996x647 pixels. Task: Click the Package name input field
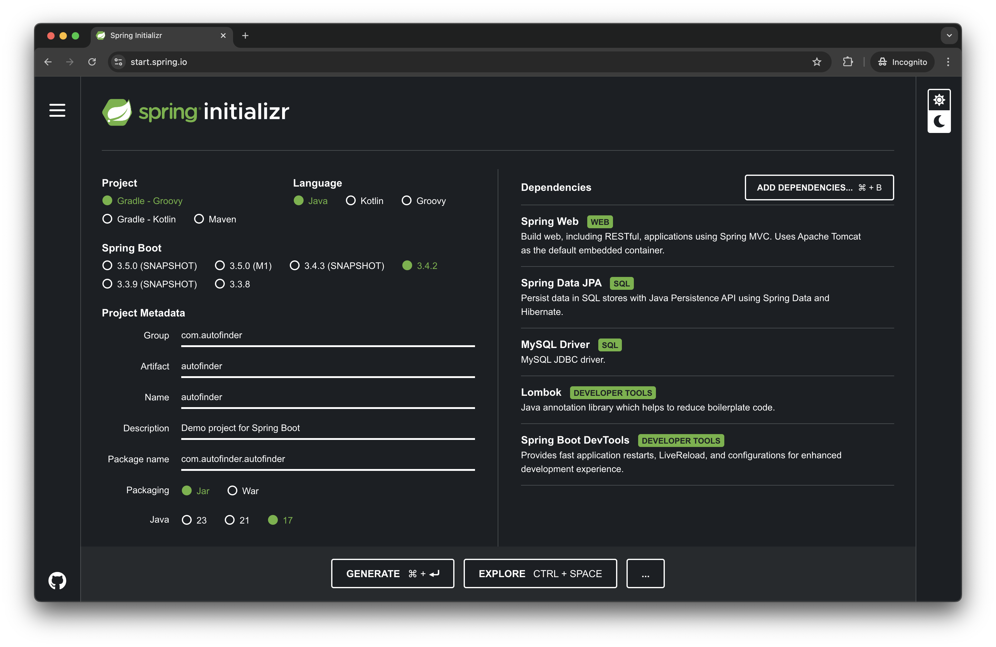tap(328, 459)
